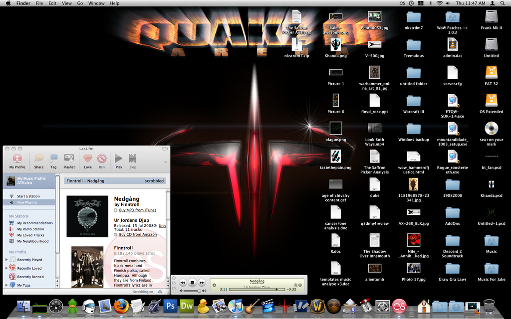The width and height of the screenshot is (511, 319).
Task: Ban the current track in Last.fm
Action: click(102, 161)
